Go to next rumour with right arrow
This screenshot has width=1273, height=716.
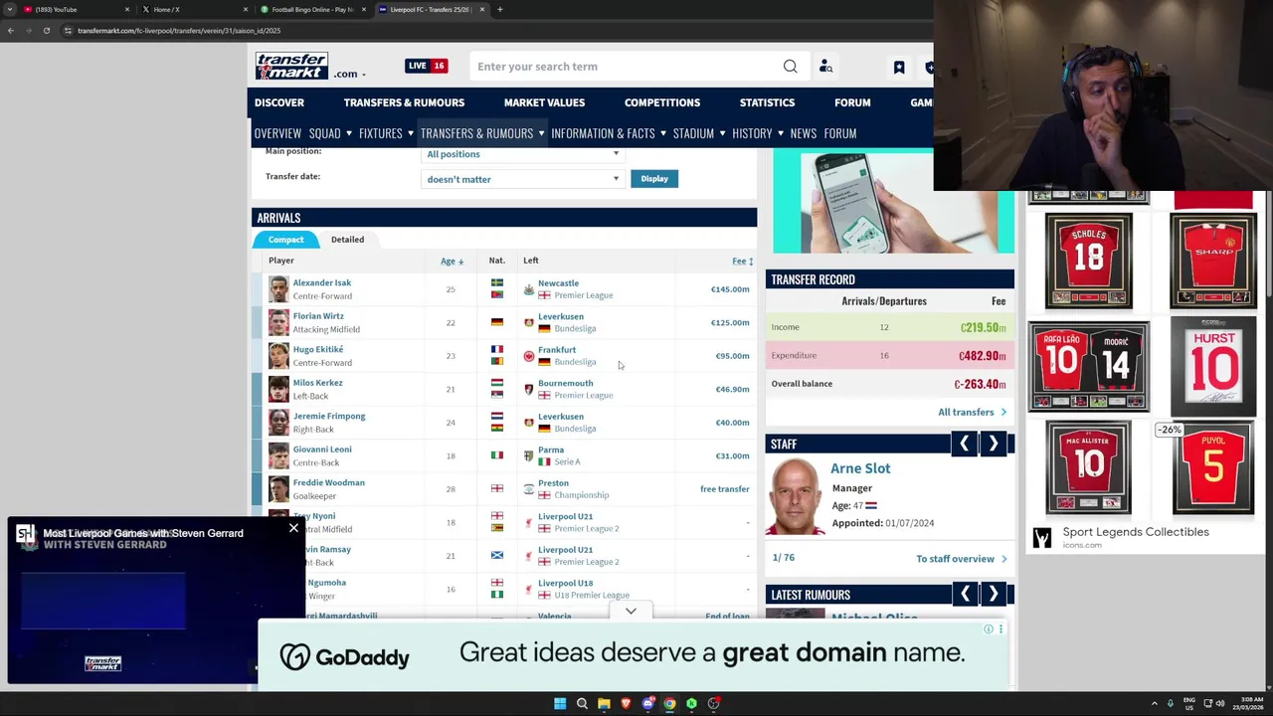[x=993, y=594]
